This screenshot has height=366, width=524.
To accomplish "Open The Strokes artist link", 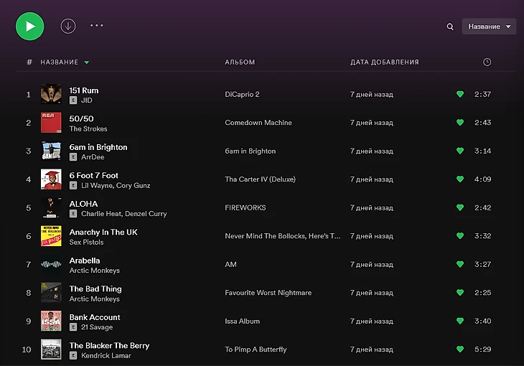I will tap(88, 129).
